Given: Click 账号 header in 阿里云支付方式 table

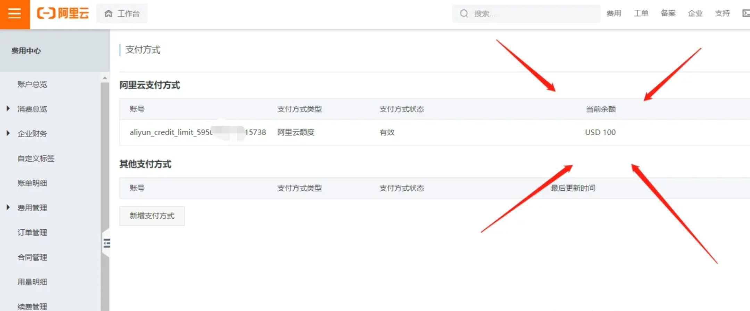Looking at the screenshot, I should click(137, 109).
